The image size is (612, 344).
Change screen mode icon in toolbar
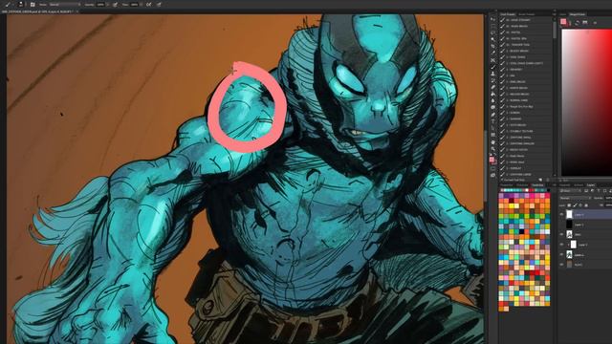493,176
